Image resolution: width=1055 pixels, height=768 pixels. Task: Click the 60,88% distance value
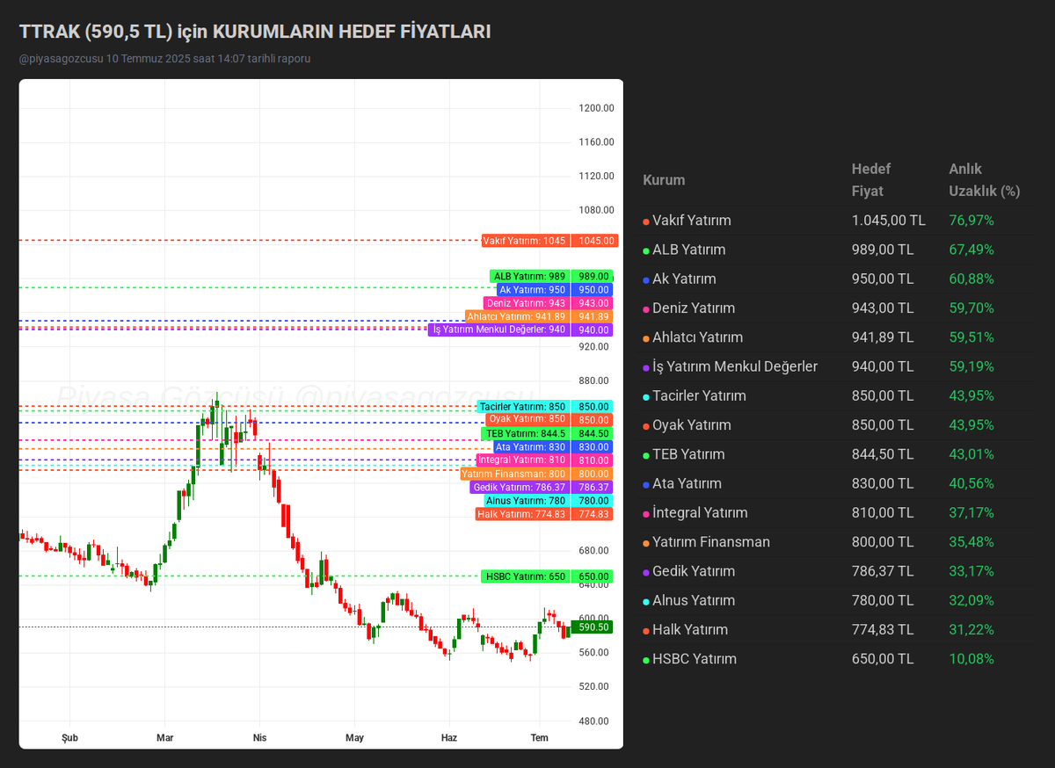971,279
